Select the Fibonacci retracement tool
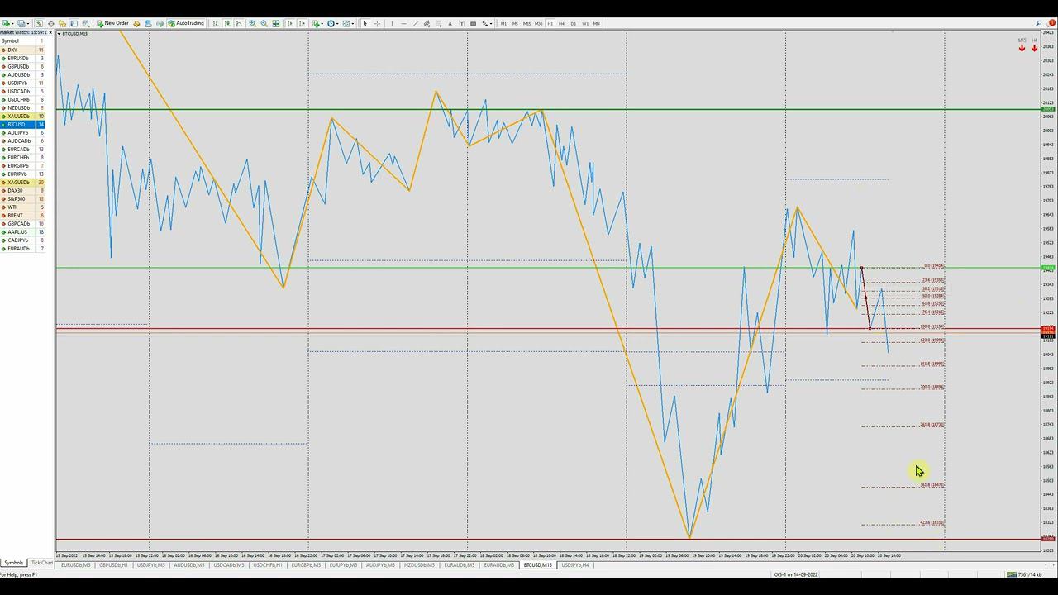Viewport: 1058px width, 595px height. pyautogui.click(x=438, y=23)
